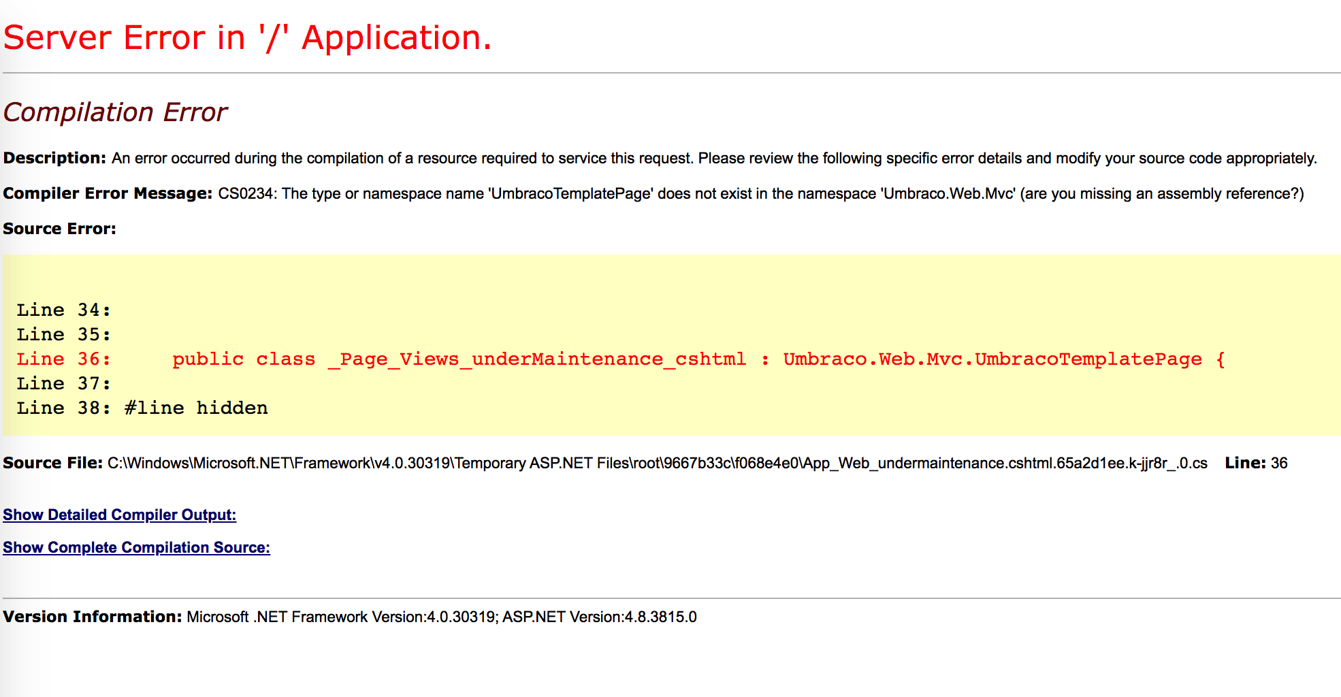Click the '_Page_Views_underMaintenance_cshtml' class name
The height and width of the screenshot is (697, 1341).
537,359
